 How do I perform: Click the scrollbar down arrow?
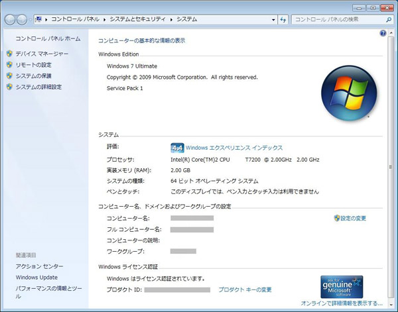pos(391,303)
